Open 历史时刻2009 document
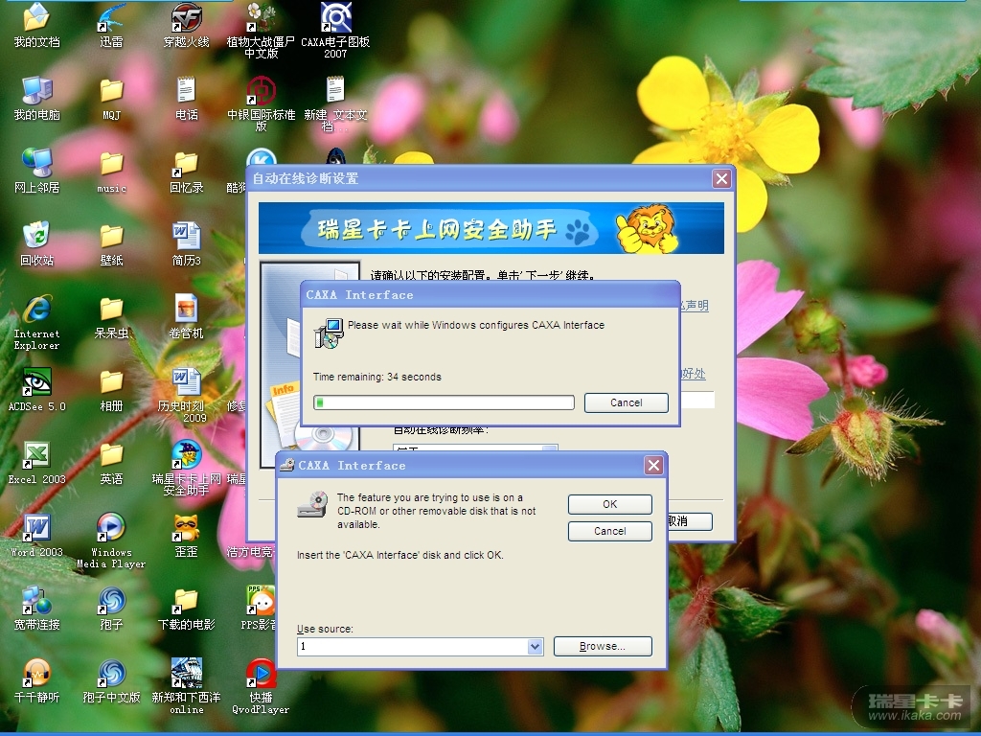The image size is (981, 736). click(x=187, y=395)
